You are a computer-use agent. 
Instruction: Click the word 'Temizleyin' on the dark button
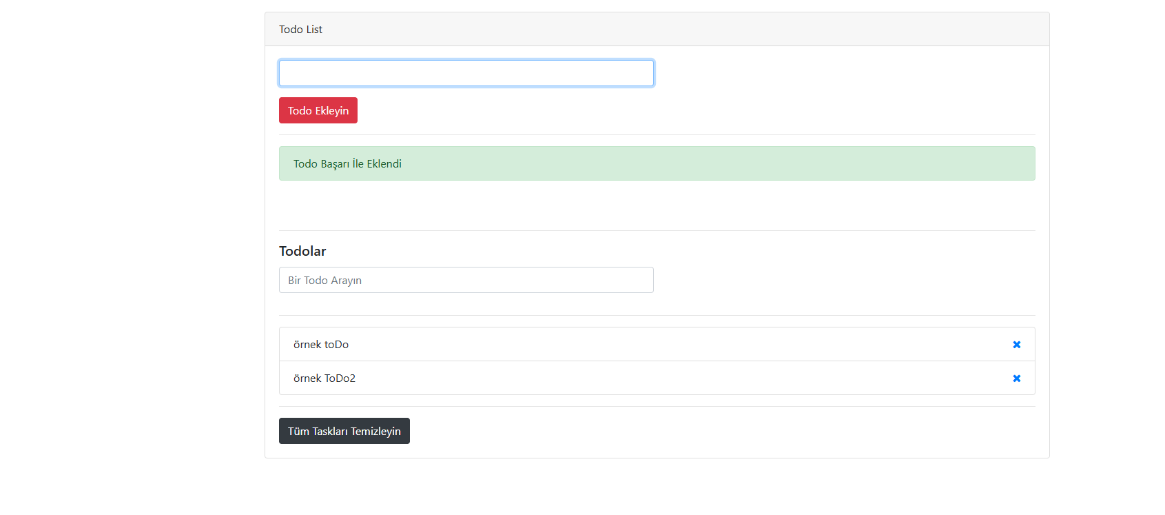point(375,432)
